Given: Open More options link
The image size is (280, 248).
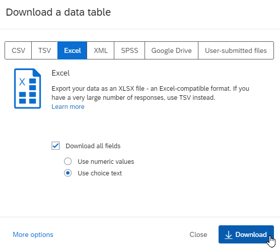Looking at the screenshot, I should click(33, 234).
